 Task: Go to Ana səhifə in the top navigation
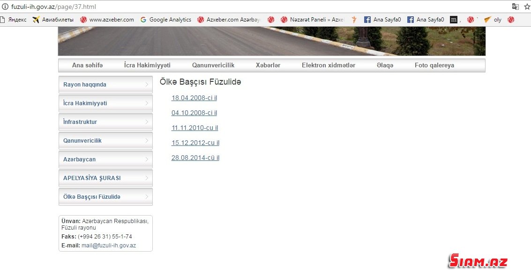[87, 65]
